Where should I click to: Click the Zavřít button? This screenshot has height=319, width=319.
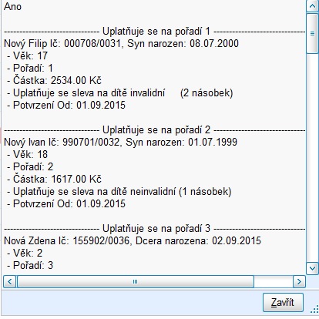[x=283, y=302]
